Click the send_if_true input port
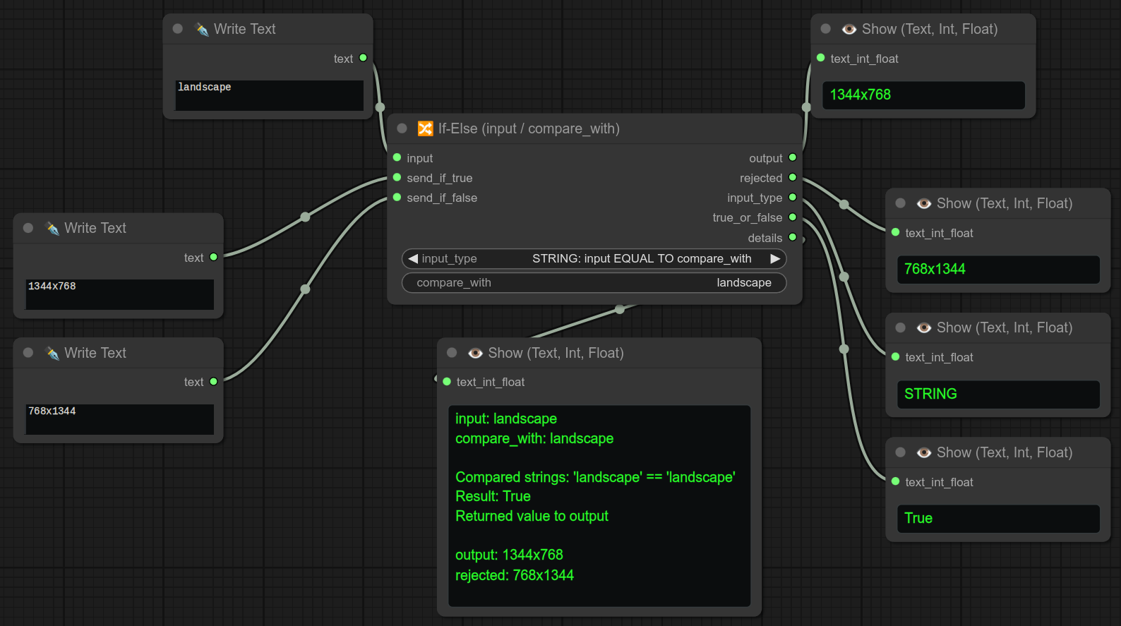 pos(397,178)
